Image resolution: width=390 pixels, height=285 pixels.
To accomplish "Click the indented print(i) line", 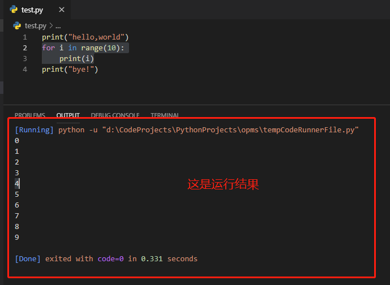I will (x=76, y=59).
